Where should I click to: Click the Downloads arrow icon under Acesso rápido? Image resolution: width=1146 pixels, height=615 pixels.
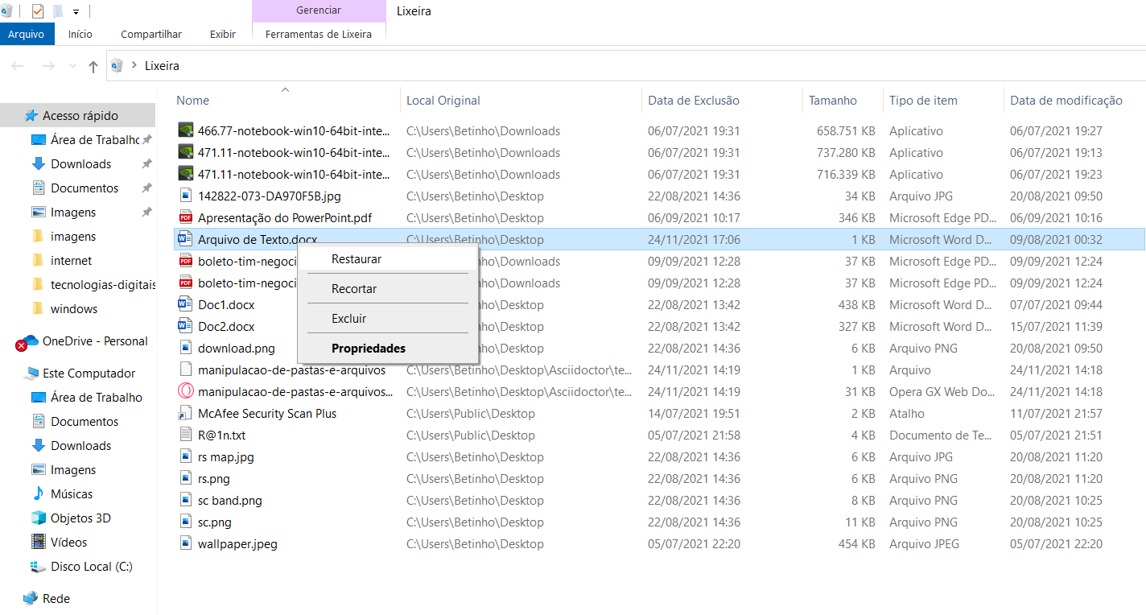click(38, 164)
